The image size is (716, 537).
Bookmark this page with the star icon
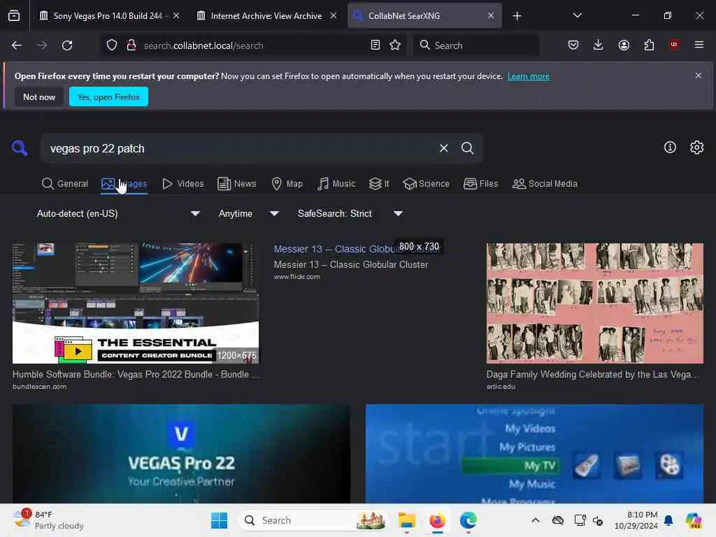click(396, 45)
